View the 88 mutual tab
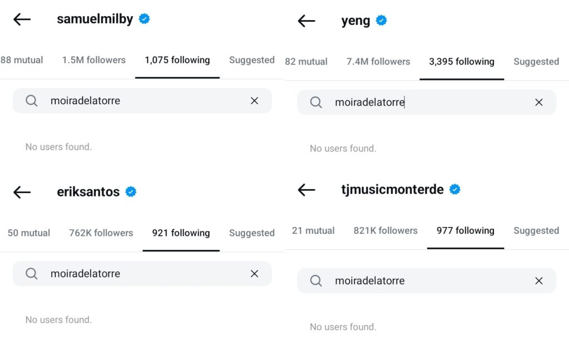The image size is (569, 353). pos(22,60)
